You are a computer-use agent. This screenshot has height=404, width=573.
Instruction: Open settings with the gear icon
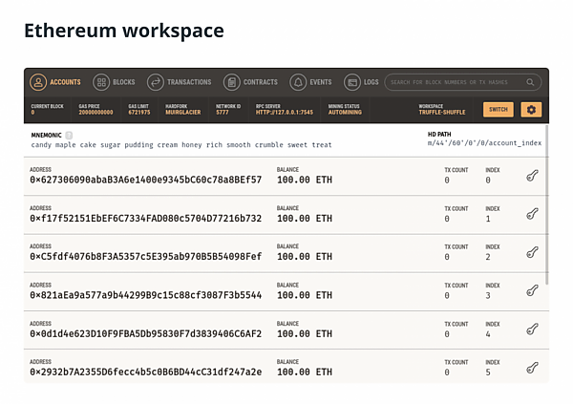pos(531,109)
